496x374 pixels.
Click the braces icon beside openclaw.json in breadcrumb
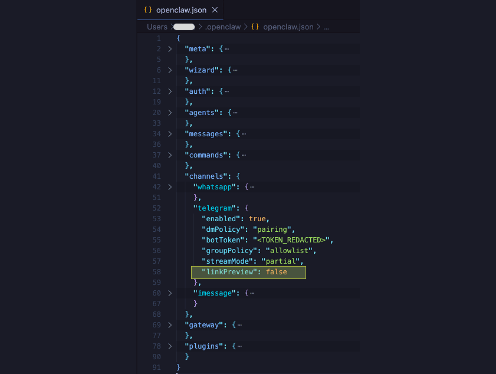pos(254,27)
